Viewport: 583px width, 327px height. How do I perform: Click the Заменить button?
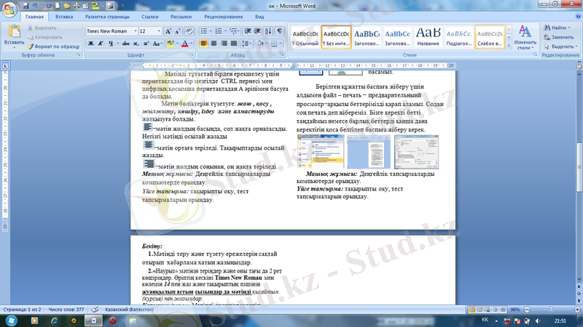click(561, 36)
